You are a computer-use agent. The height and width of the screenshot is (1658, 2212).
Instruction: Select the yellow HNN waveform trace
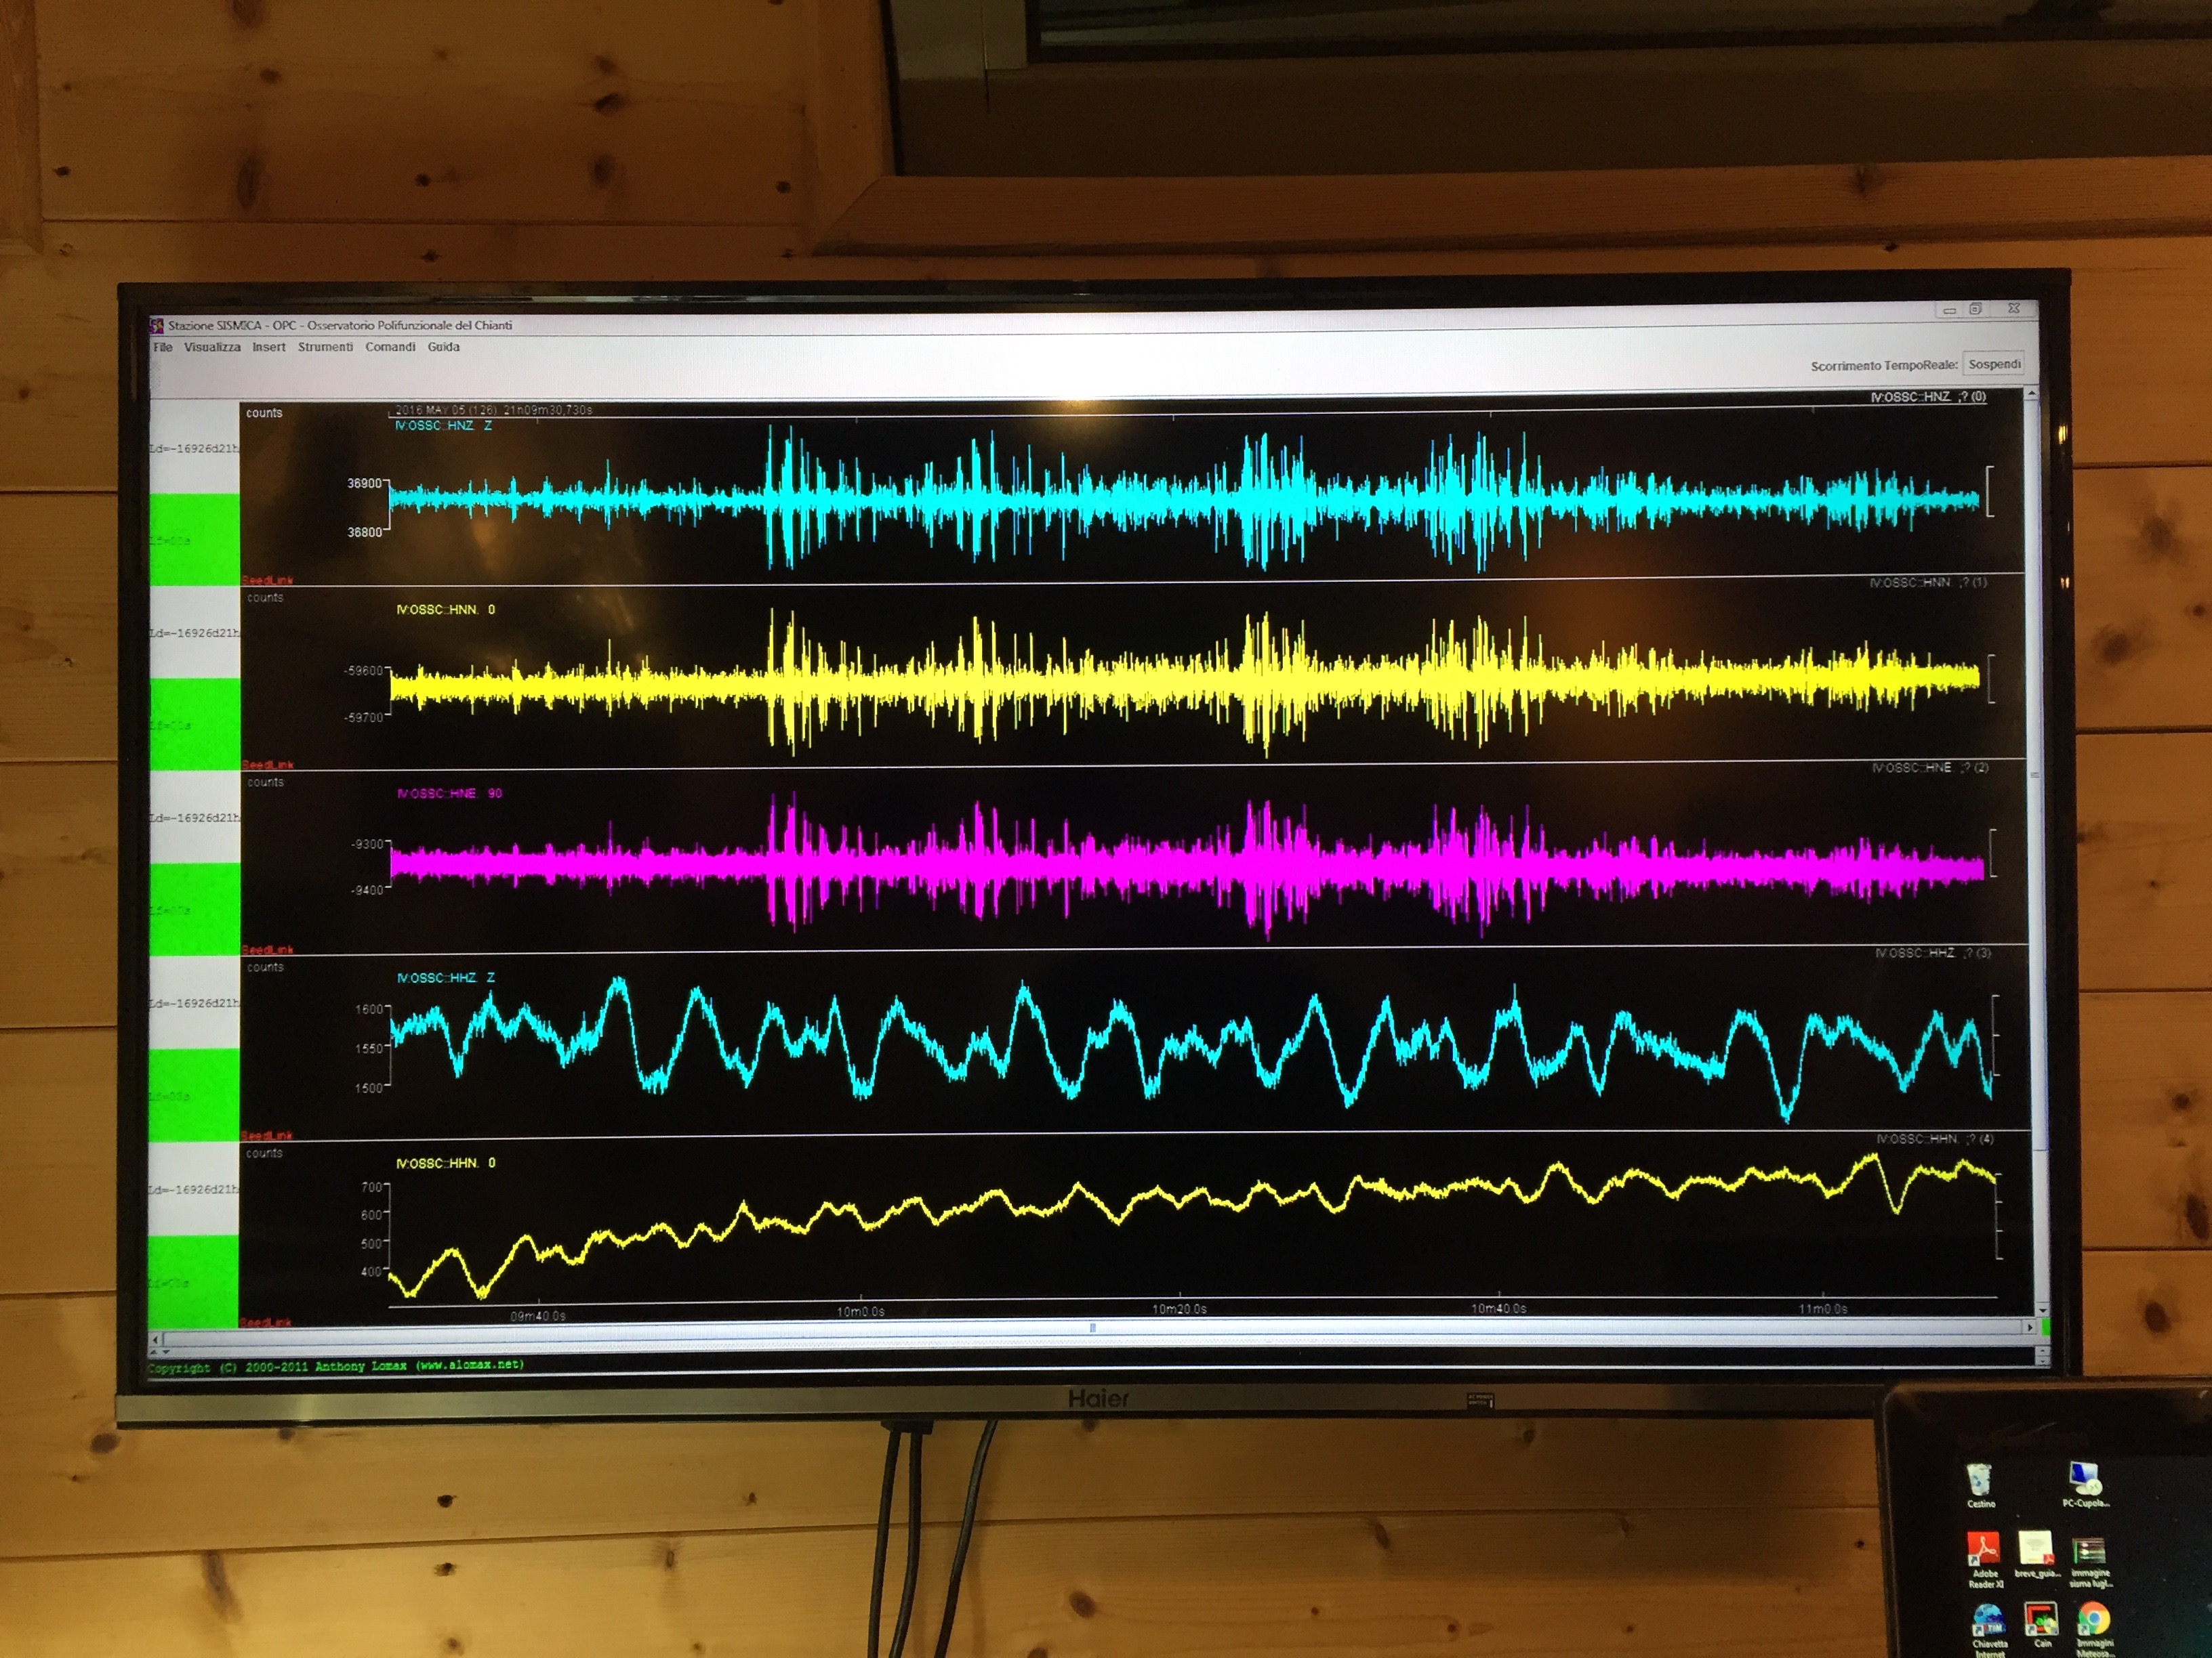[1184, 683]
